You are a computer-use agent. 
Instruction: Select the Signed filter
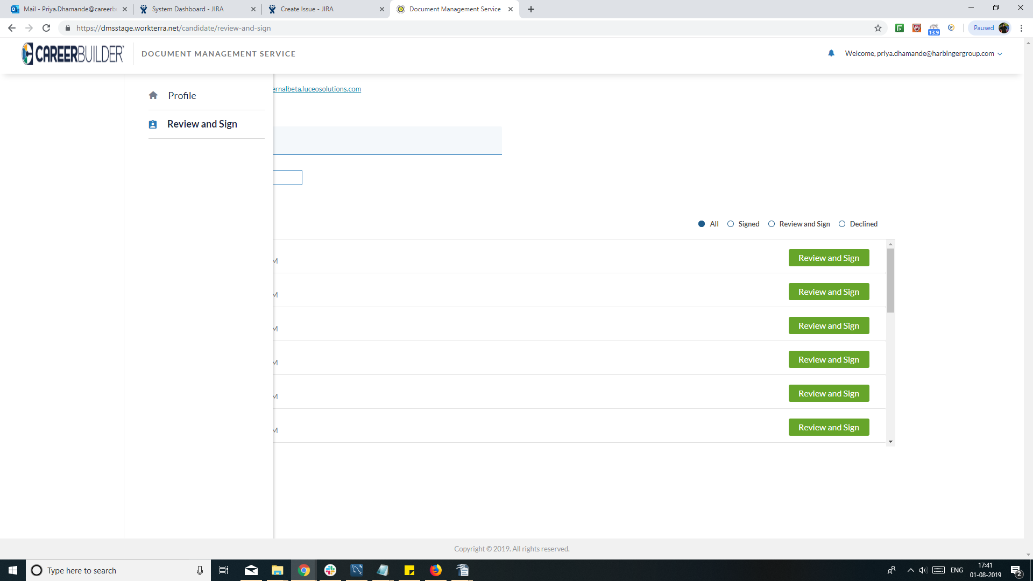pos(731,224)
